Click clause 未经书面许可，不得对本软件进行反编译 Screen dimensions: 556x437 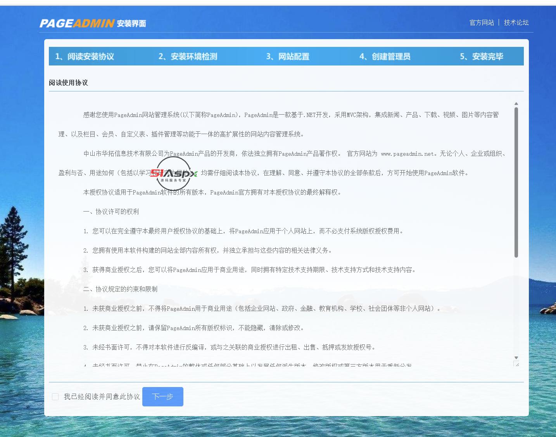point(230,347)
